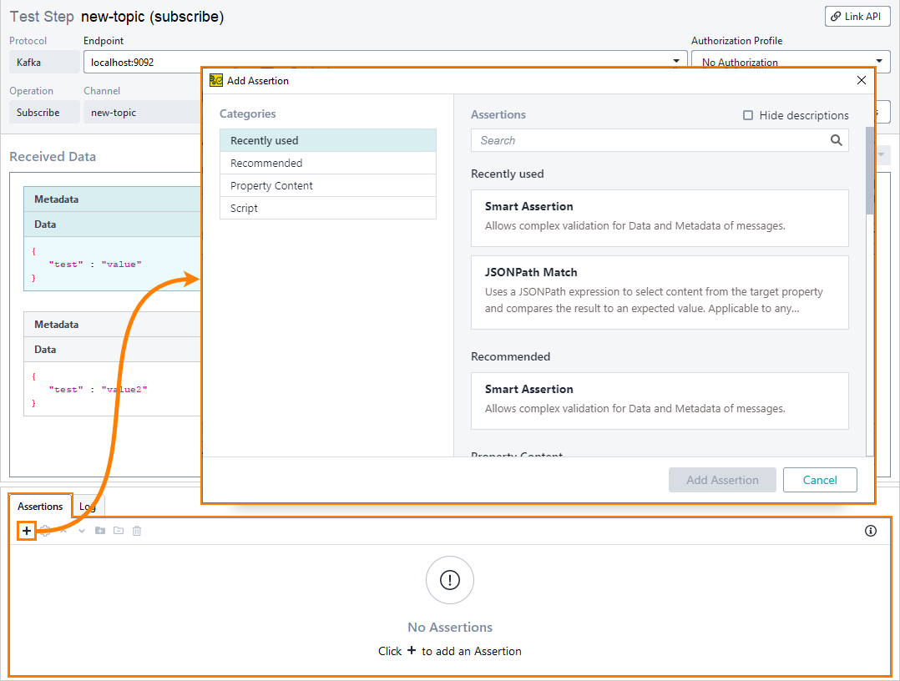The image size is (900, 681).
Task: Enable the Hide descriptions checkbox
Action: pos(747,115)
